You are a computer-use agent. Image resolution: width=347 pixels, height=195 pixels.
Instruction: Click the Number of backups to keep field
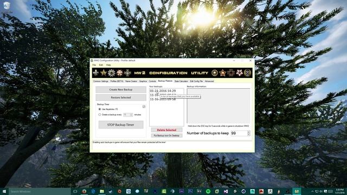tap(239, 133)
